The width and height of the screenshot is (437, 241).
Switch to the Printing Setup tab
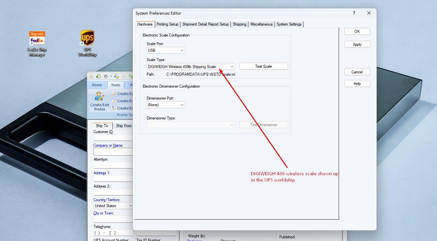(167, 24)
